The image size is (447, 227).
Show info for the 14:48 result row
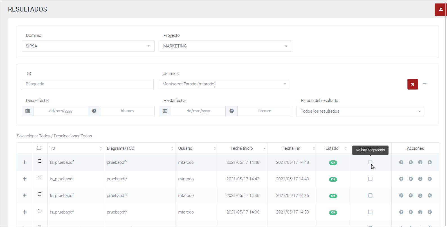tap(420, 162)
